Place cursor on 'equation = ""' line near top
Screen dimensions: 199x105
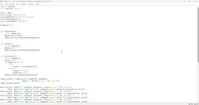(x=7, y=25)
